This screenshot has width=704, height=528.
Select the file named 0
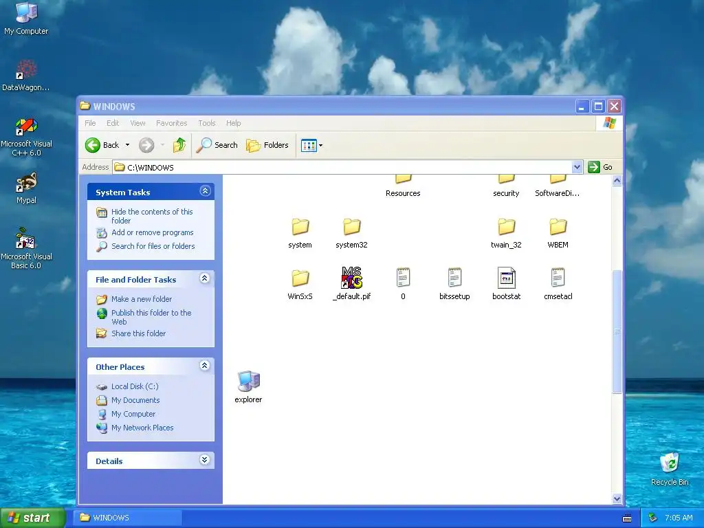[x=403, y=278]
